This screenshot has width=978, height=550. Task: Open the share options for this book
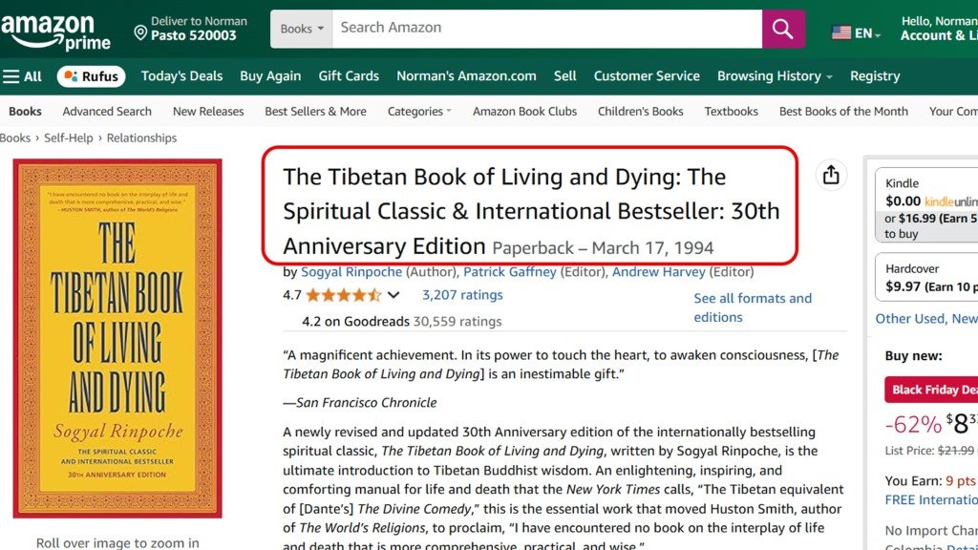click(830, 175)
